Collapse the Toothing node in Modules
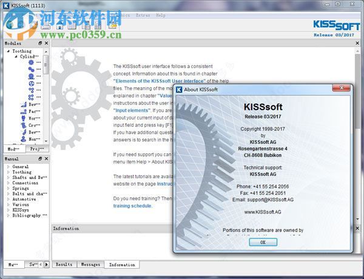The width and height of the screenshot is (364, 279). pyautogui.click(x=8, y=51)
